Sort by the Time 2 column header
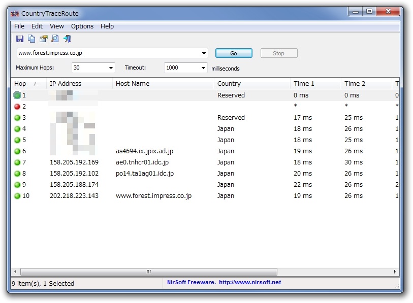The height and width of the screenshot is (303, 413). click(366, 84)
